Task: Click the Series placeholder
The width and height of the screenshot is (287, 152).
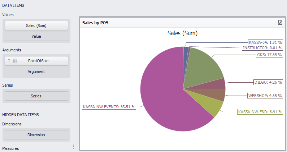Action: pyautogui.click(x=36, y=96)
